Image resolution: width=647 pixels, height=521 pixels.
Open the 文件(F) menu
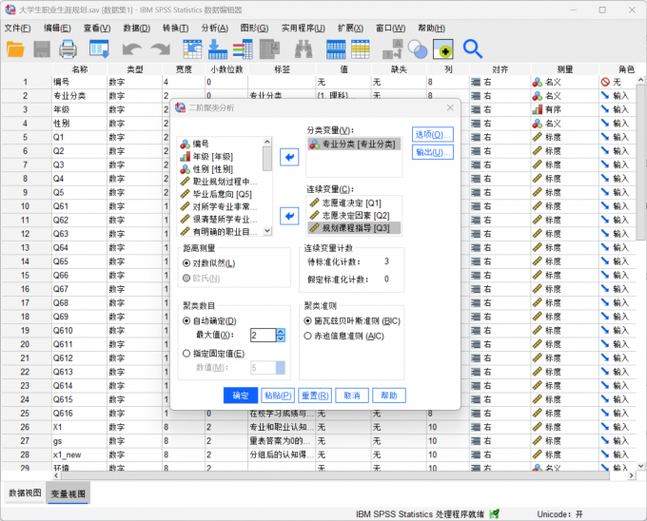point(17,28)
